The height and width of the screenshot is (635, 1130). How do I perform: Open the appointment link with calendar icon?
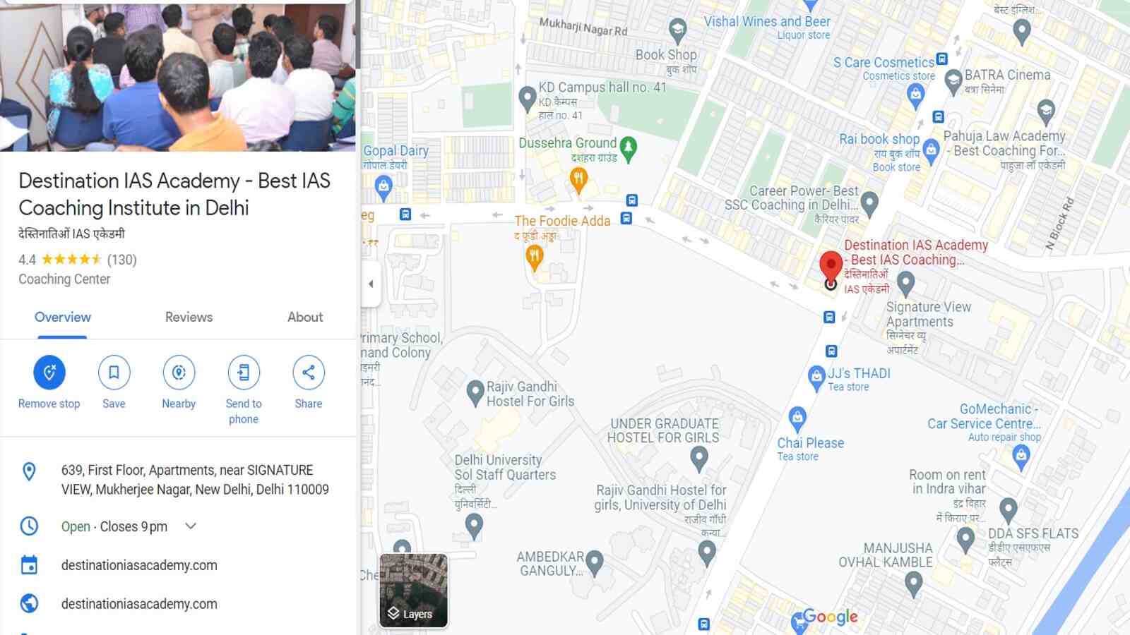139,565
